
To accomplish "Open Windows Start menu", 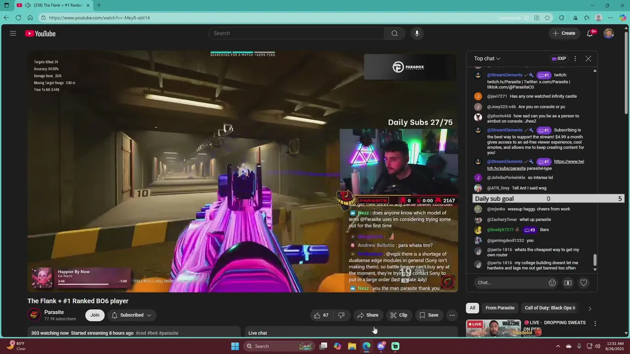I will pos(235,346).
